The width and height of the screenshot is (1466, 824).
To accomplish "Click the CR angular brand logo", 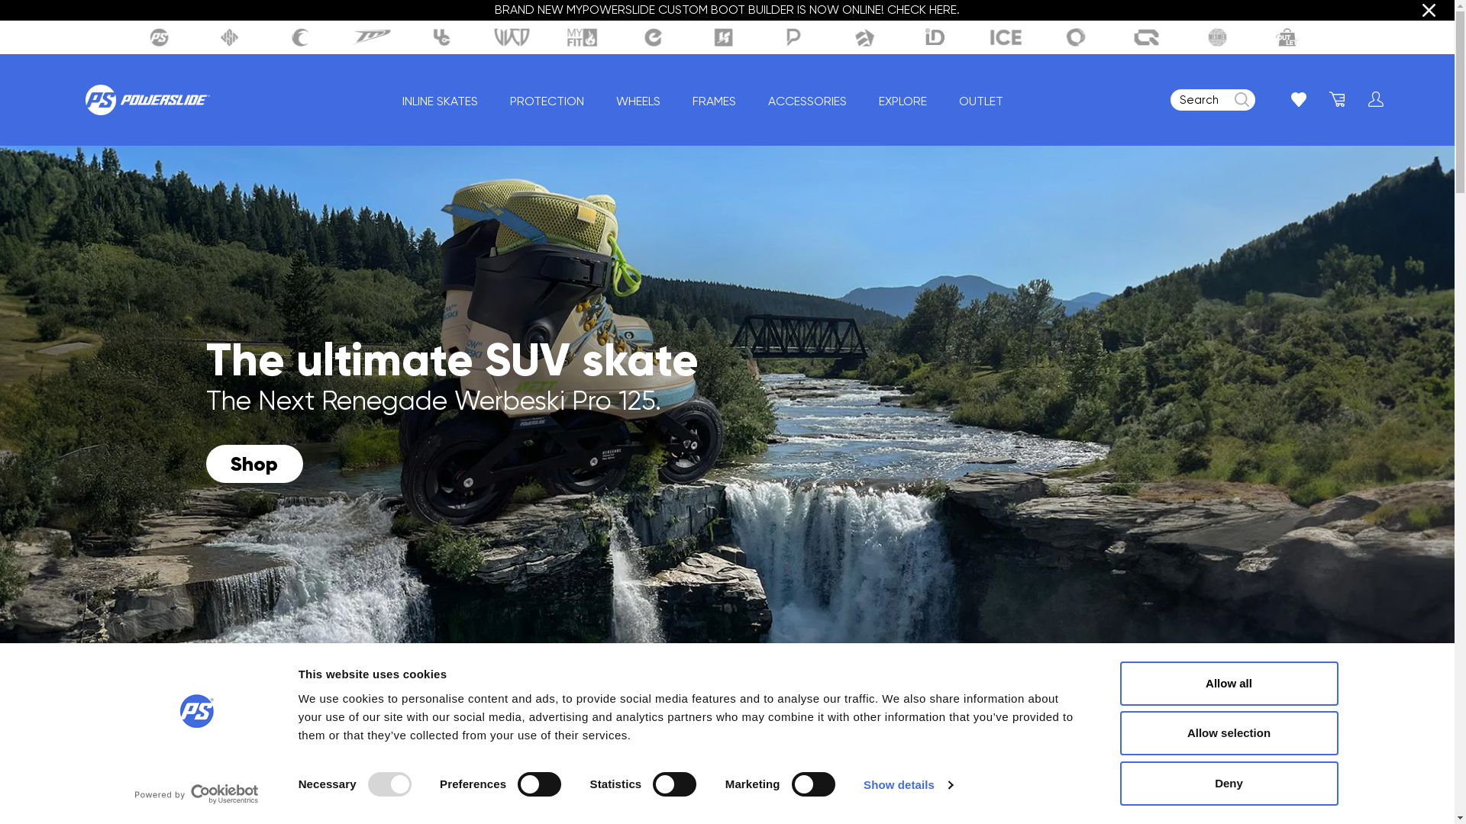I will pos(1146,37).
